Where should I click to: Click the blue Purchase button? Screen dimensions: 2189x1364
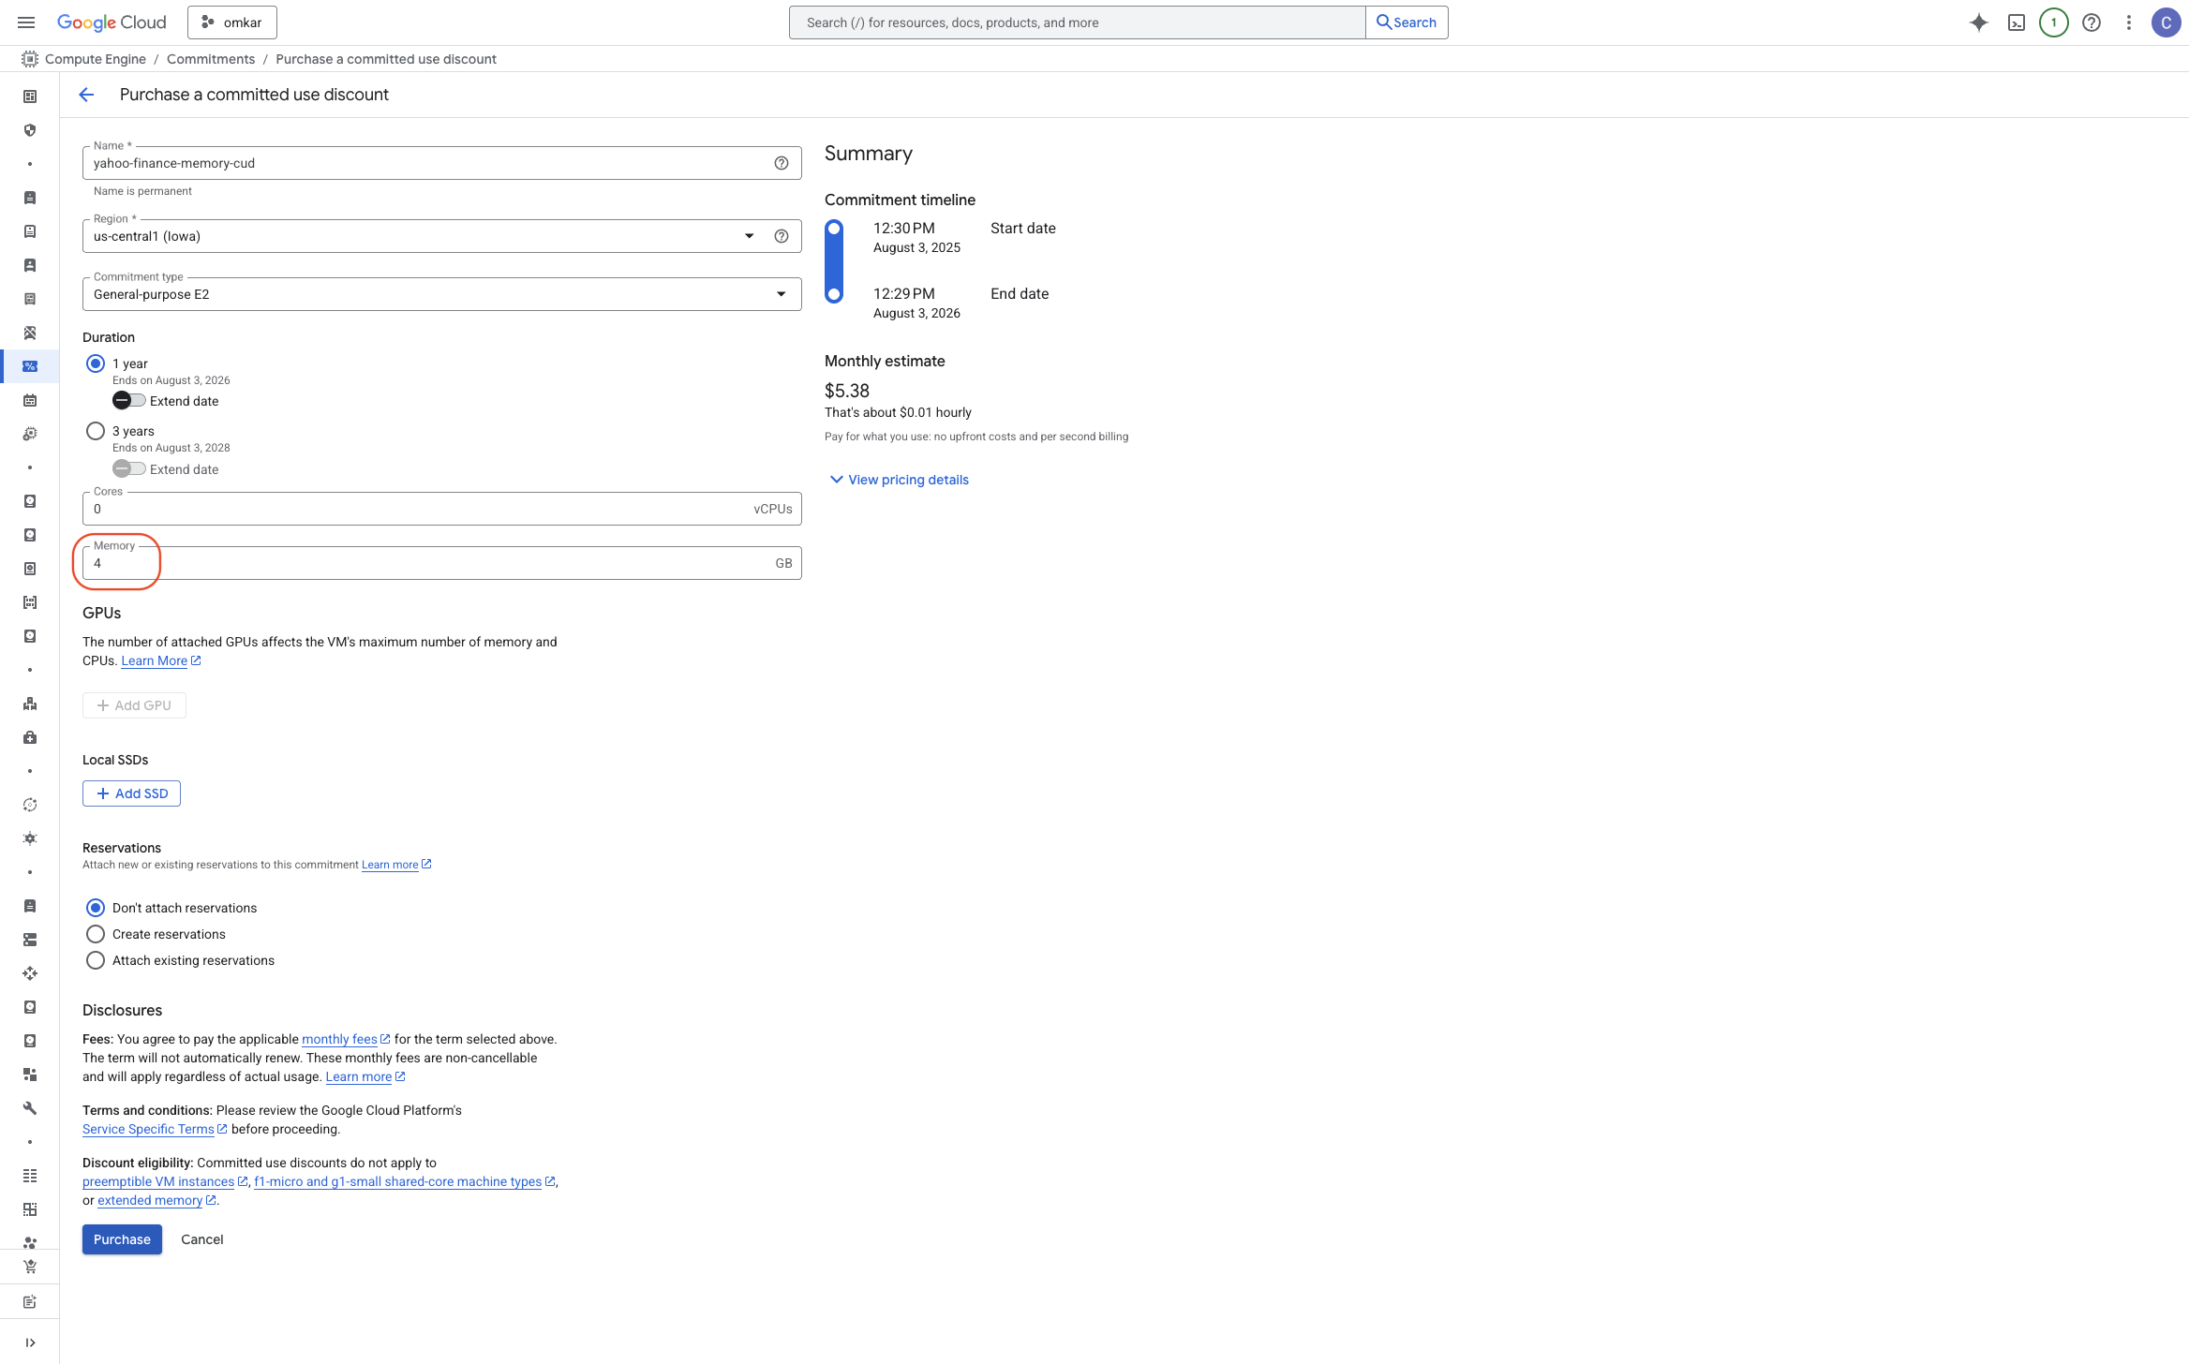122,1239
